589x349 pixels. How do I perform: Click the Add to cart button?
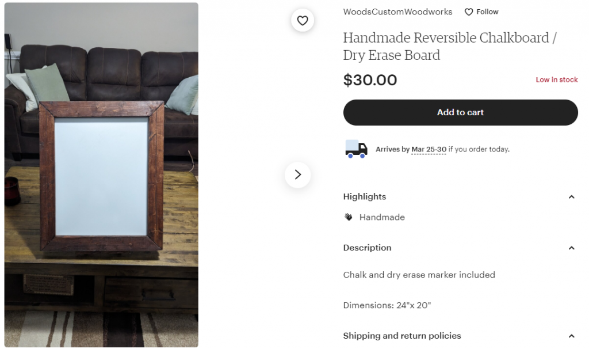point(460,112)
